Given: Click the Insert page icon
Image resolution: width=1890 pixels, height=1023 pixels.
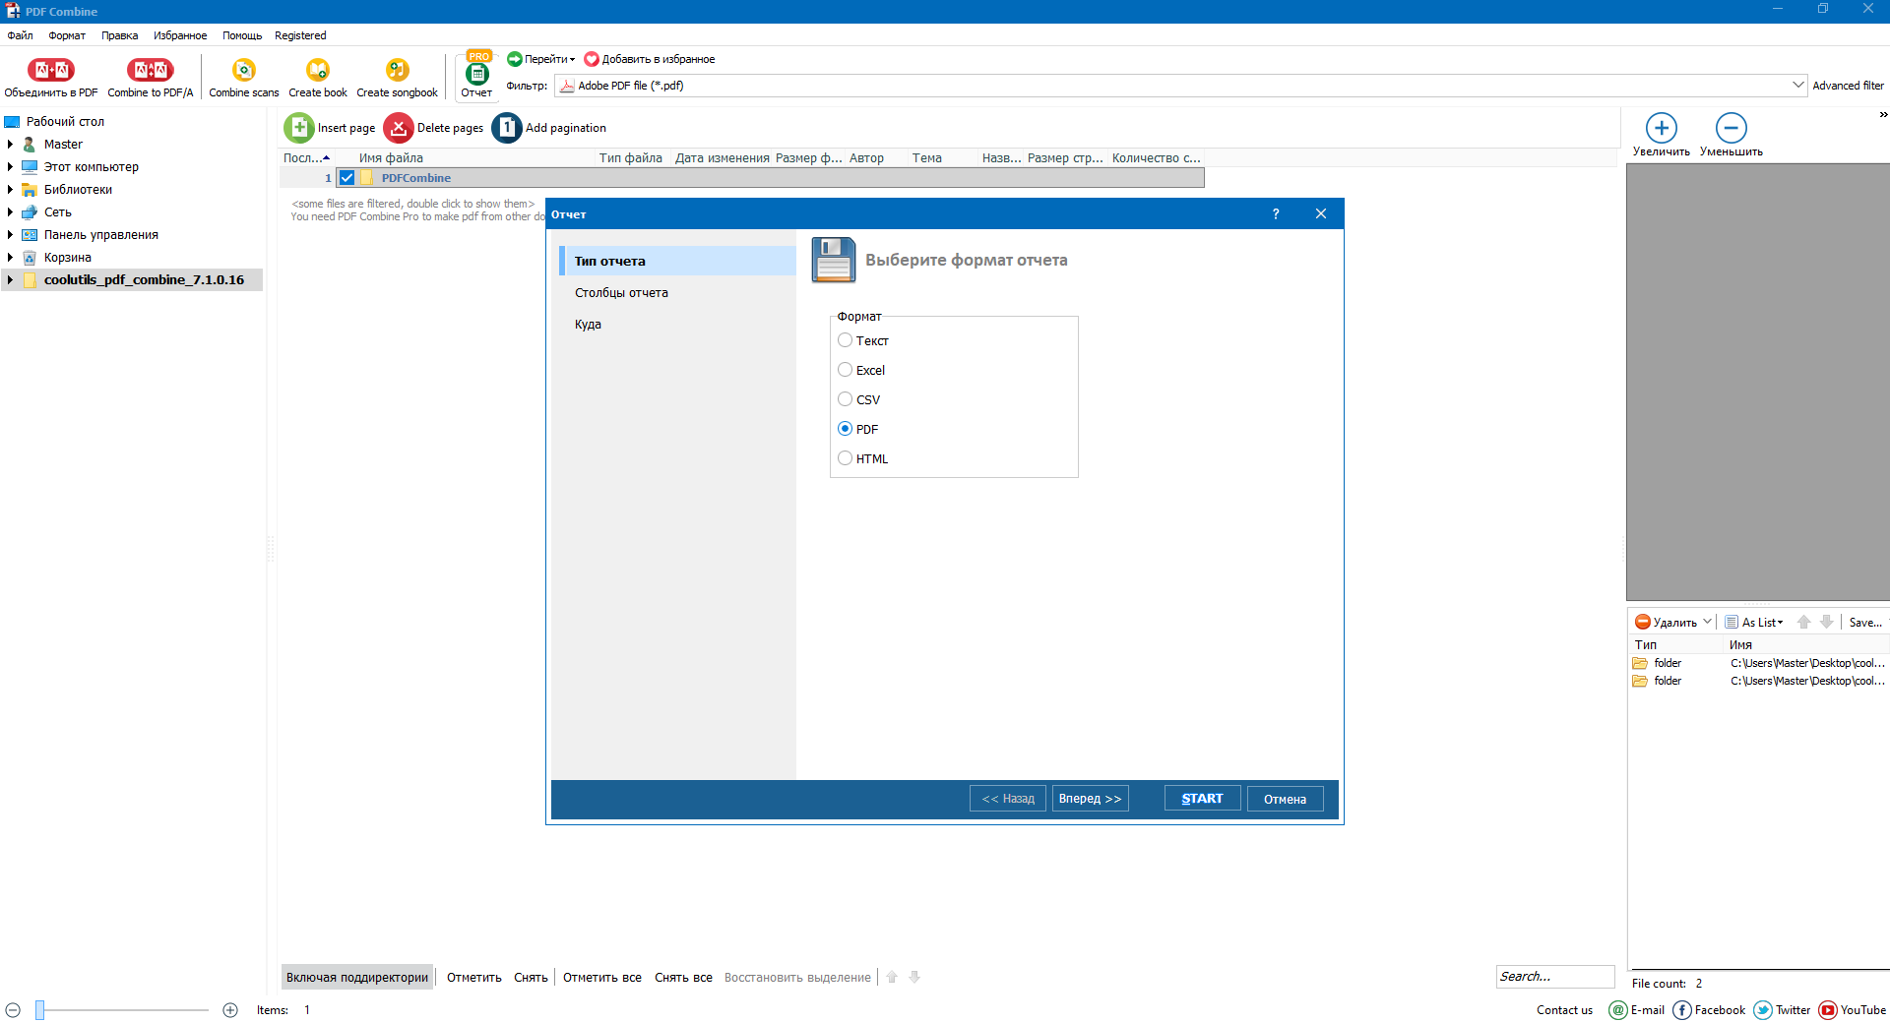Looking at the screenshot, I should pyautogui.click(x=299, y=128).
